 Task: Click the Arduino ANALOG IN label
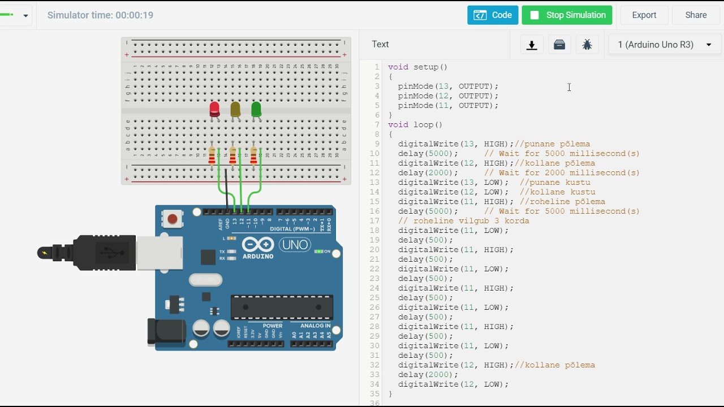(315, 326)
